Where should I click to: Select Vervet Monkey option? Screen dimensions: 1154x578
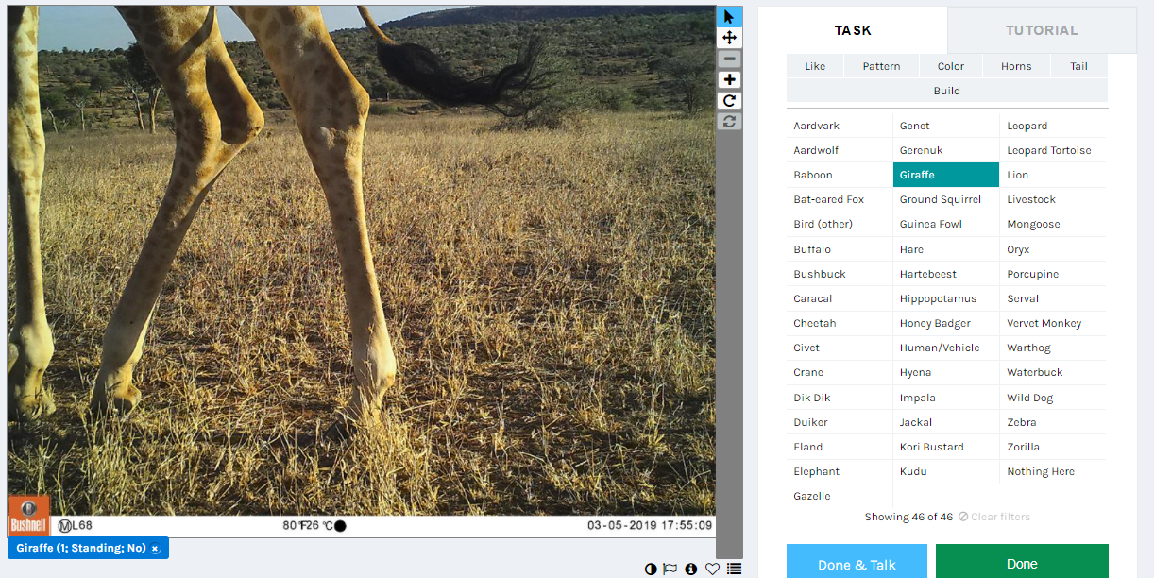point(1053,323)
